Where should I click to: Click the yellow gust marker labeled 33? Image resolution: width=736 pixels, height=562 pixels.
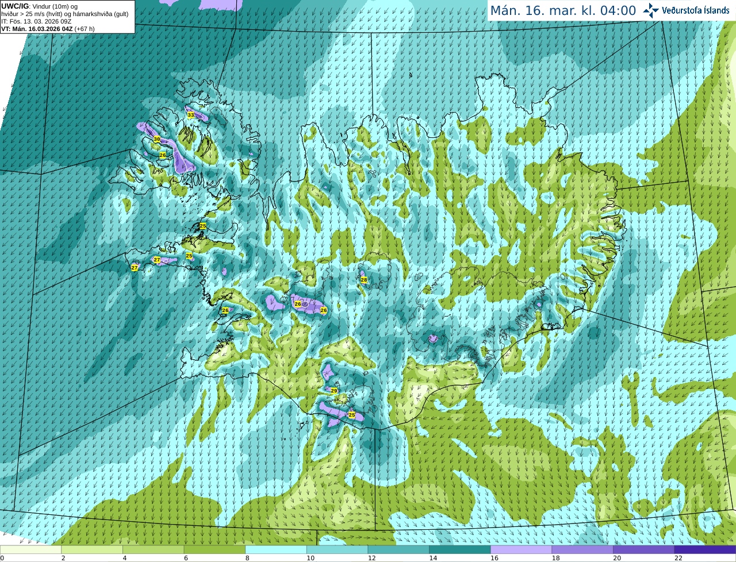191,115
